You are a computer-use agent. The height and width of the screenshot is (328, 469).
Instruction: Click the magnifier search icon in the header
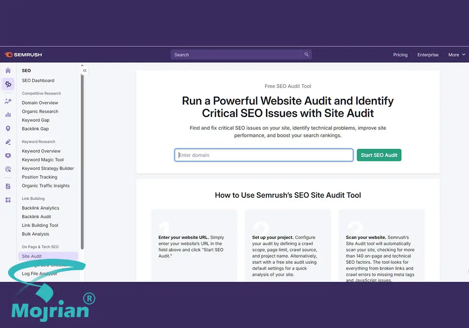307,55
